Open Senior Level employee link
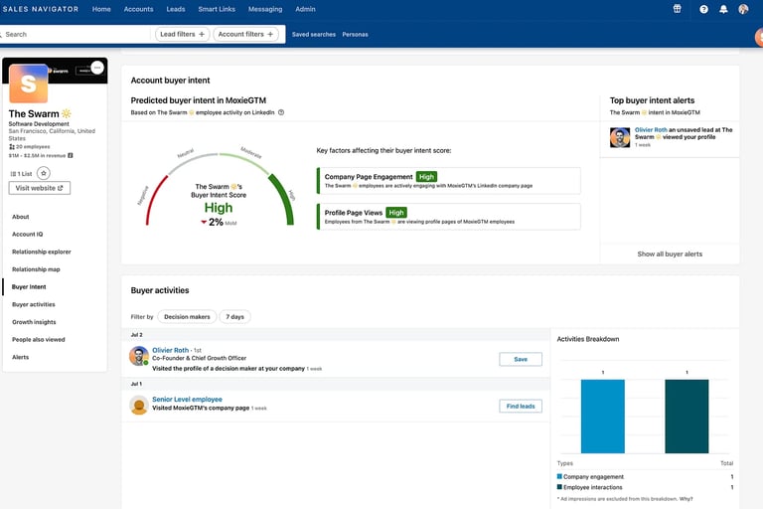 (x=187, y=399)
